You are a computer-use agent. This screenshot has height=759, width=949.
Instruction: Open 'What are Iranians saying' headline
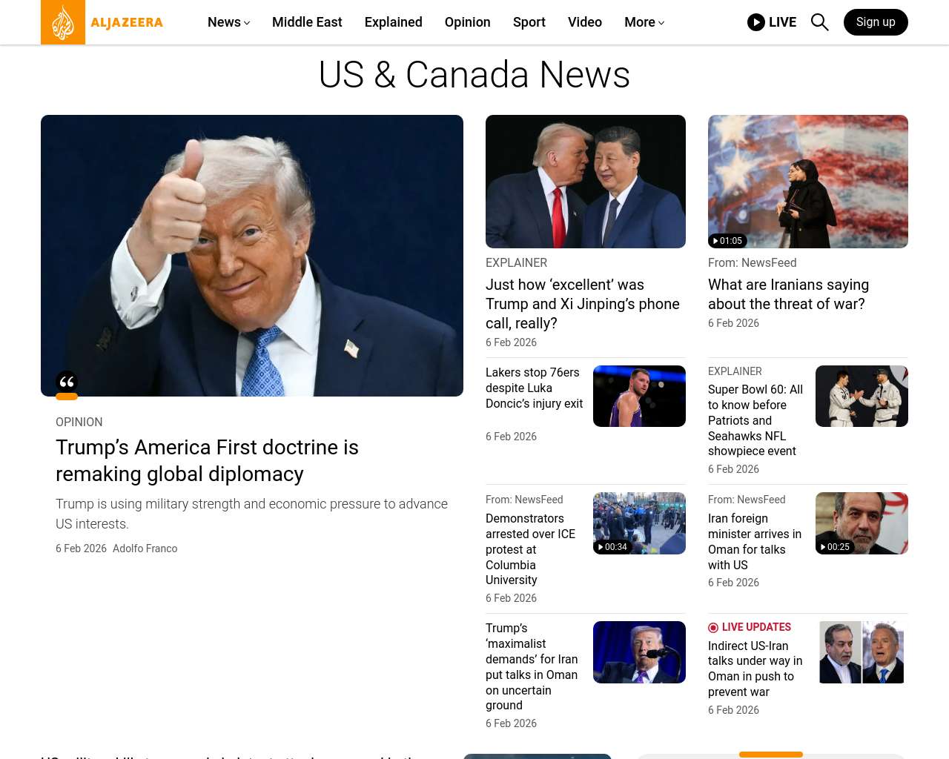[788, 294]
